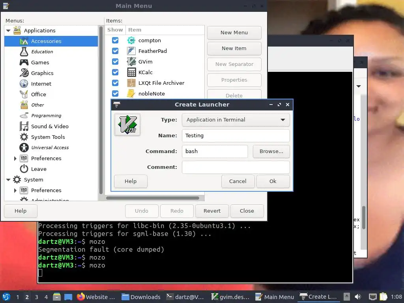Select the Graphics category icon

(24, 73)
